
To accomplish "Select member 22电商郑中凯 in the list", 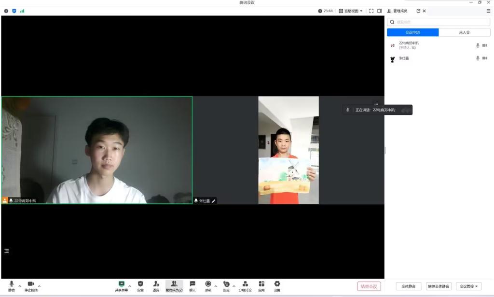I will pyautogui.click(x=439, y=45).
